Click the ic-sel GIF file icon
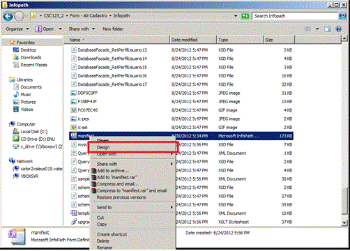The image size is (350, 251). point(74,128)
